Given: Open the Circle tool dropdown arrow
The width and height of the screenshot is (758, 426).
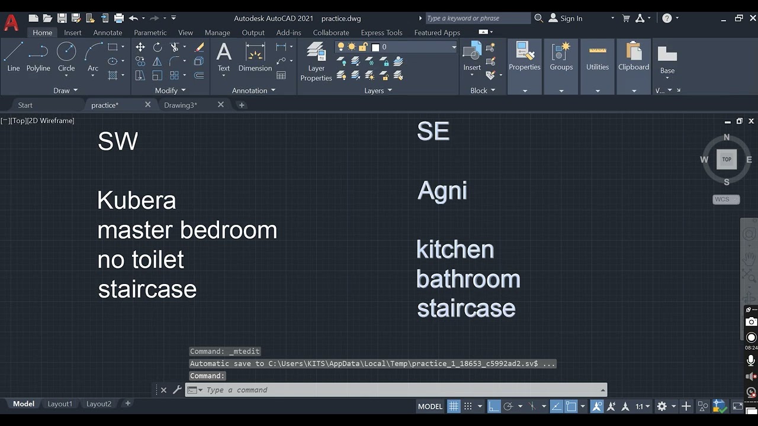Looking at the screenshot, I should coord(66,76).
